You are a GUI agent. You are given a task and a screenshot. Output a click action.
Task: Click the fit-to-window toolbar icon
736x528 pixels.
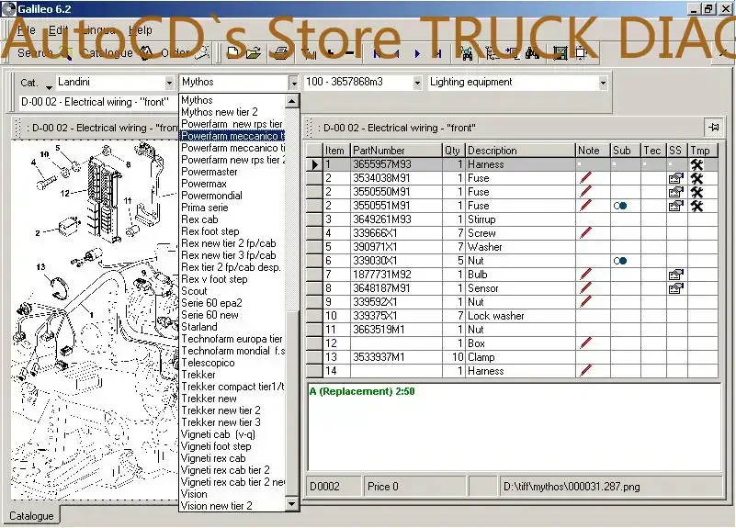[x=581, y=53]
